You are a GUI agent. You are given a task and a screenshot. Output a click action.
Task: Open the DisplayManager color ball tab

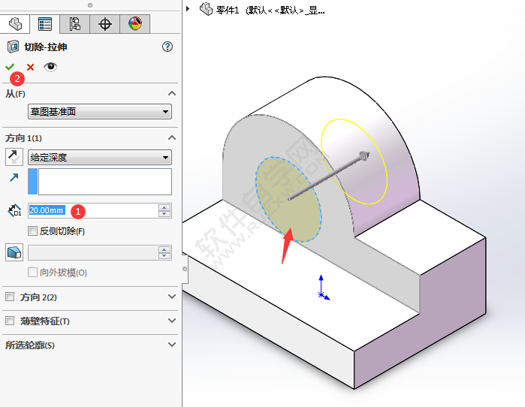(135, 24)
